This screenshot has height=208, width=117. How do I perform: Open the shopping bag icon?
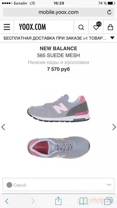point(110,27)
